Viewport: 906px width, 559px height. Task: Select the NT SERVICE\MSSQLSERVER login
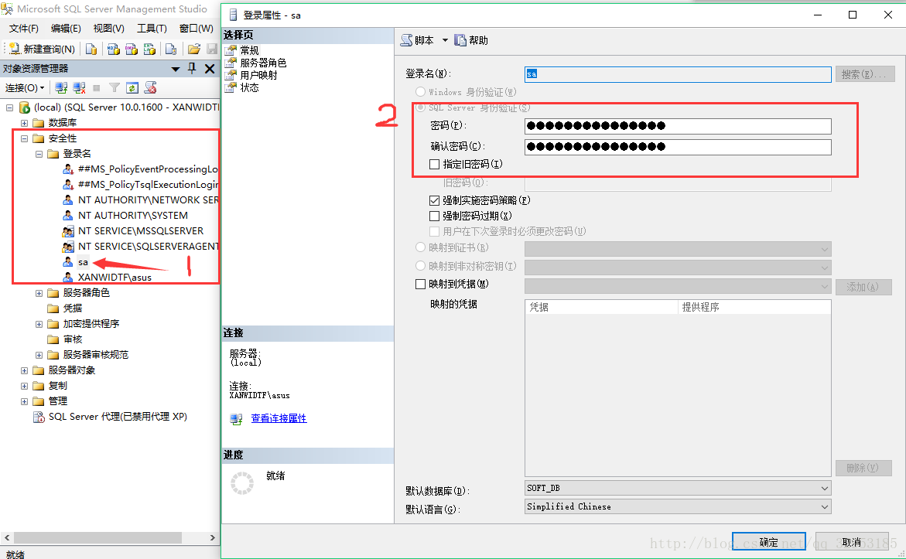click(x=140, y=231)
